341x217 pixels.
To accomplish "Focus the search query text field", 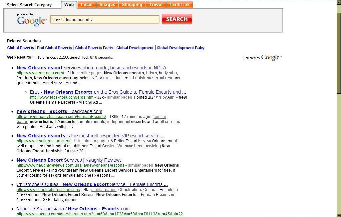I will coord(104,19).
